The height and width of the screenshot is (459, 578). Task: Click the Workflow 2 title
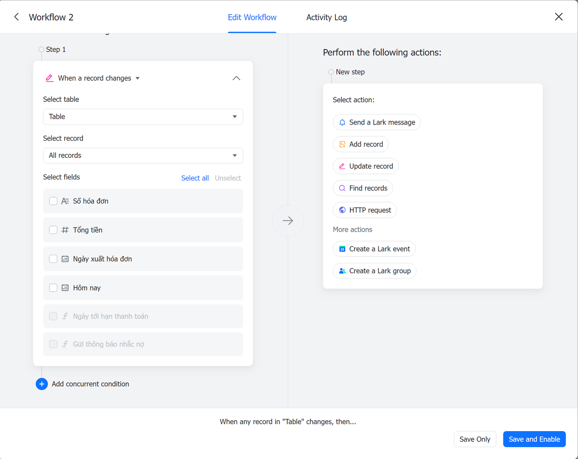(x=51, y=17)
